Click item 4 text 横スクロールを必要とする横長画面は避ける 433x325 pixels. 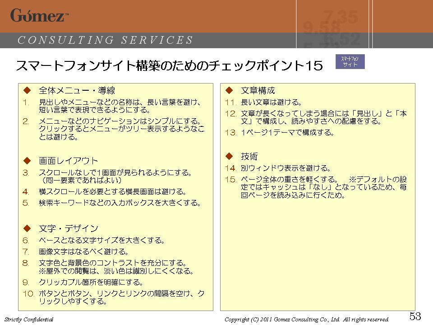(x=113, y=191)
